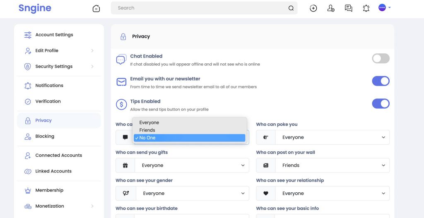Go to the home page icon
The width and height of the screenshot is (424, 218).
[x=96, y=8]
